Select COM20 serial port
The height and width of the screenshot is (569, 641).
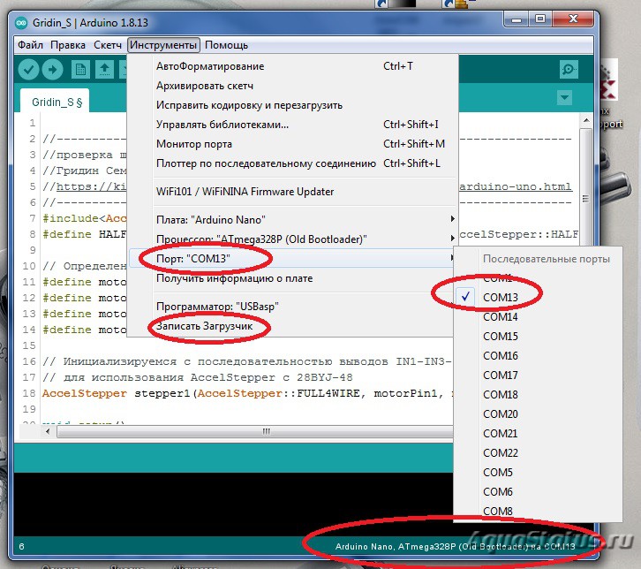538,414
